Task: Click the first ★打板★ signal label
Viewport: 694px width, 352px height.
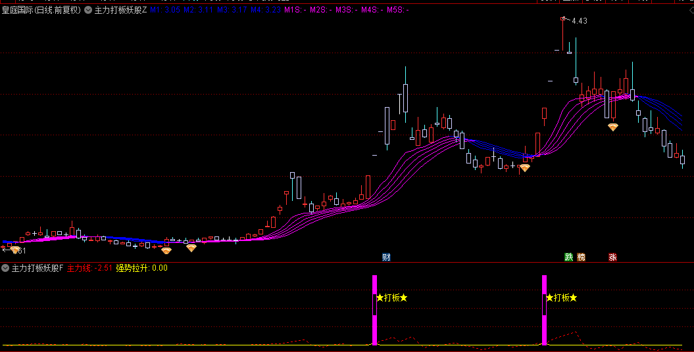Action: (x=391, y=297)
